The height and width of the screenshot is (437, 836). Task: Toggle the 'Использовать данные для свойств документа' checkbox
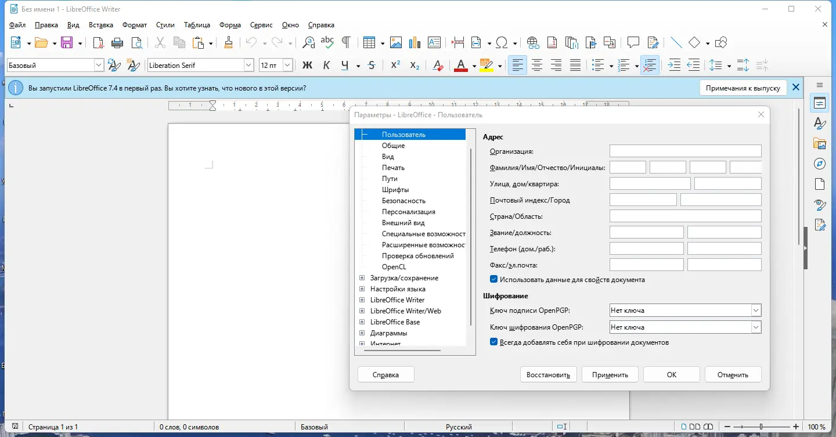click(494, 280)
